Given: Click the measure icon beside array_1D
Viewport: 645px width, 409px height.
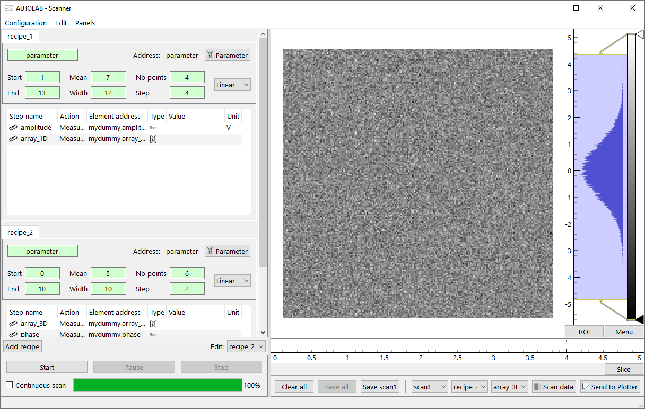Looking at the screenshot, I should pos(14,139).
